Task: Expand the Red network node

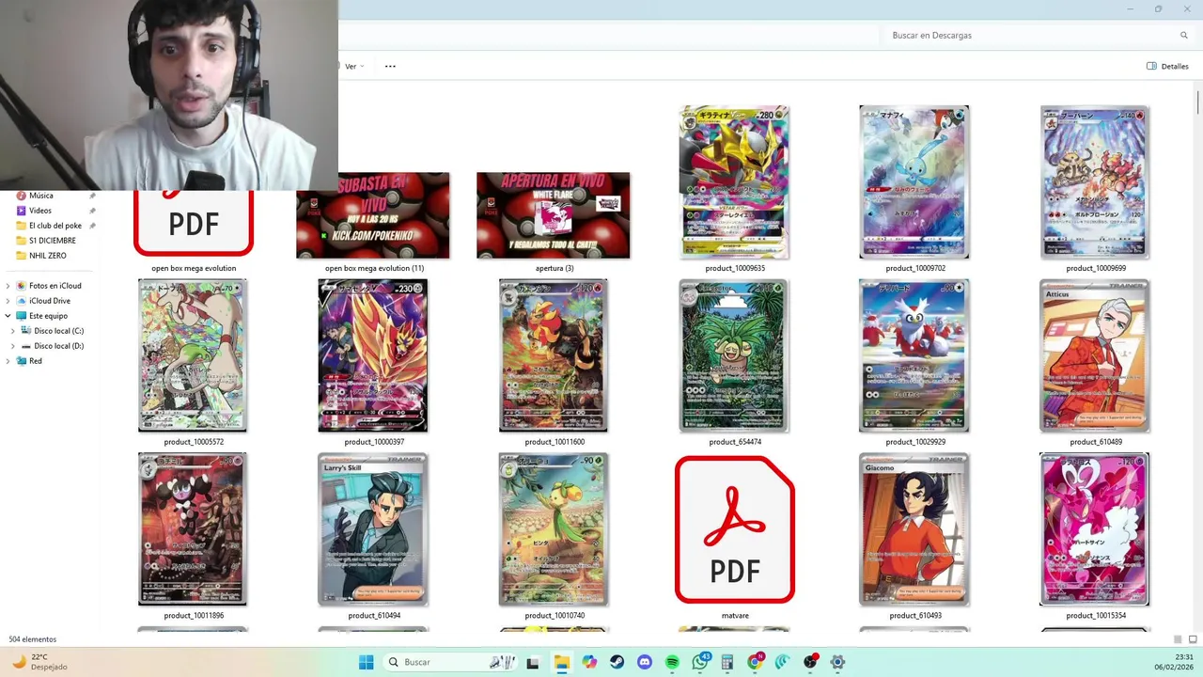Action: (x=8, y=361)
